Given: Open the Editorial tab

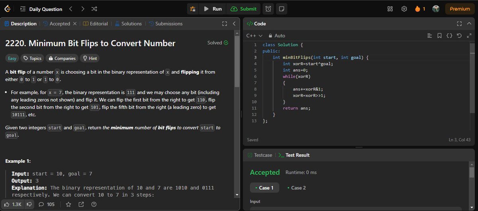Looking at the screenshot, I should point(96,24).
